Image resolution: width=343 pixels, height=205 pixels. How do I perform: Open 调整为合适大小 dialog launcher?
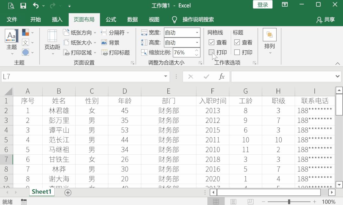point(200,63)
